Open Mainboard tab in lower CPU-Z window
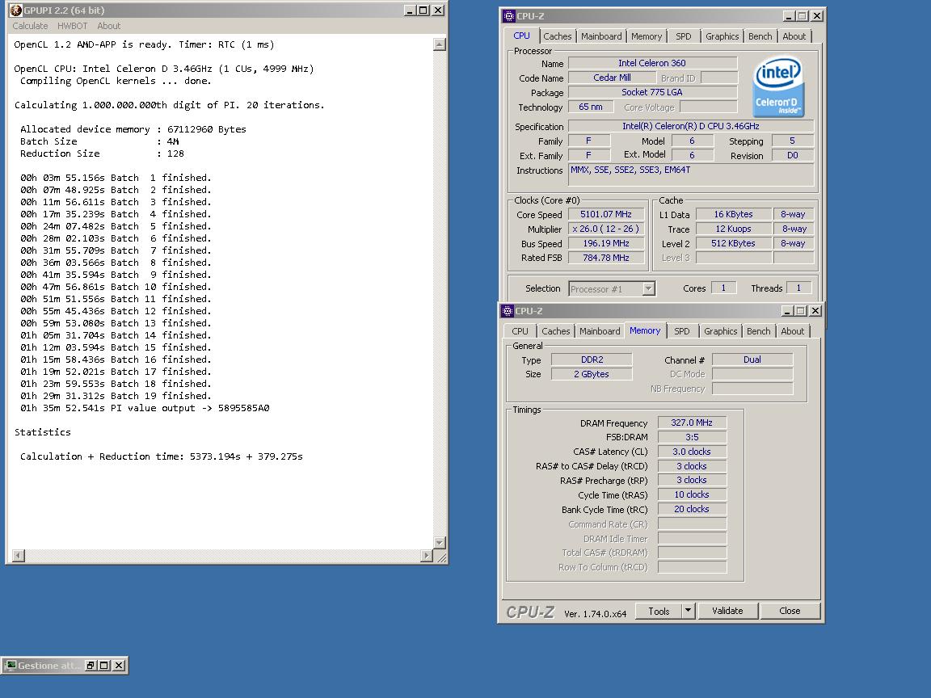This screenshot has width=931, height=698. [600, 331]
